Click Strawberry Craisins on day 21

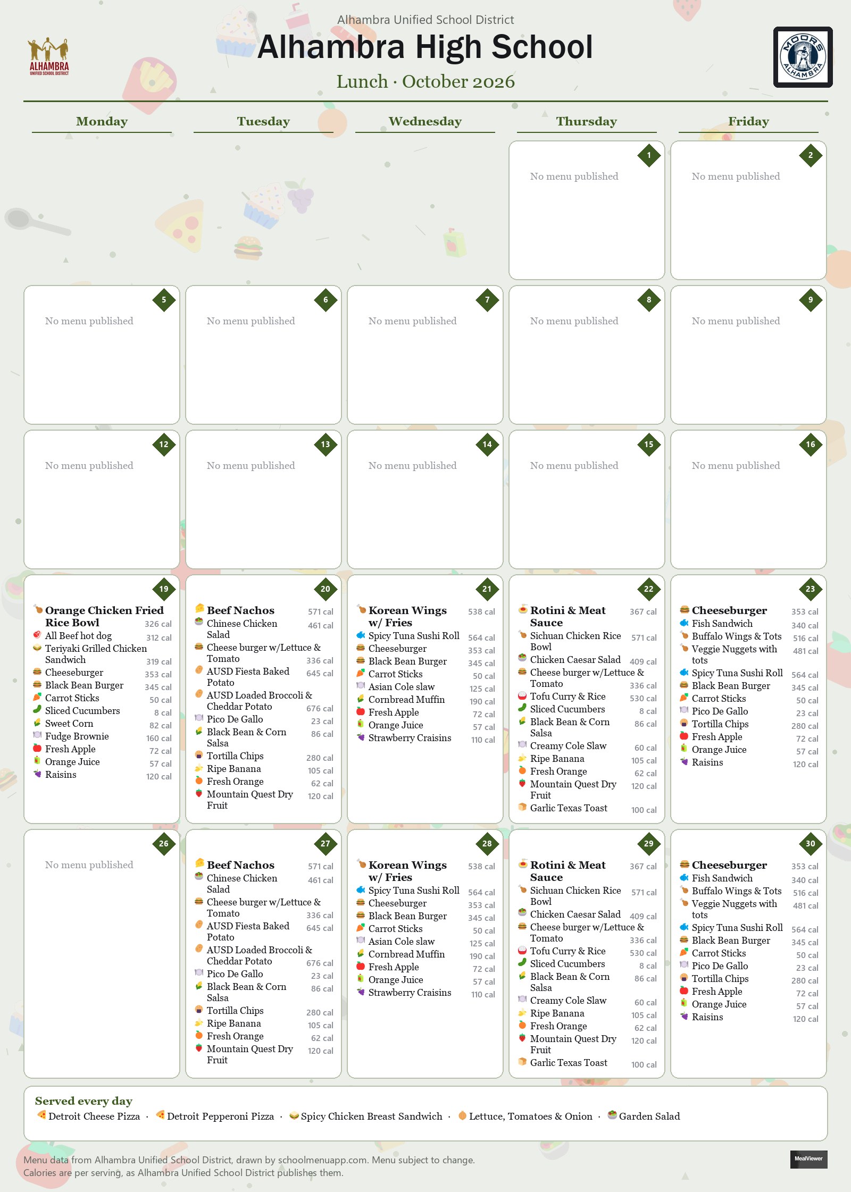tap(410, 738)
